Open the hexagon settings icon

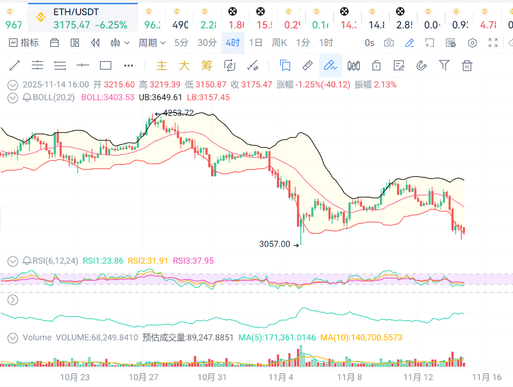[x=472, y=43]
